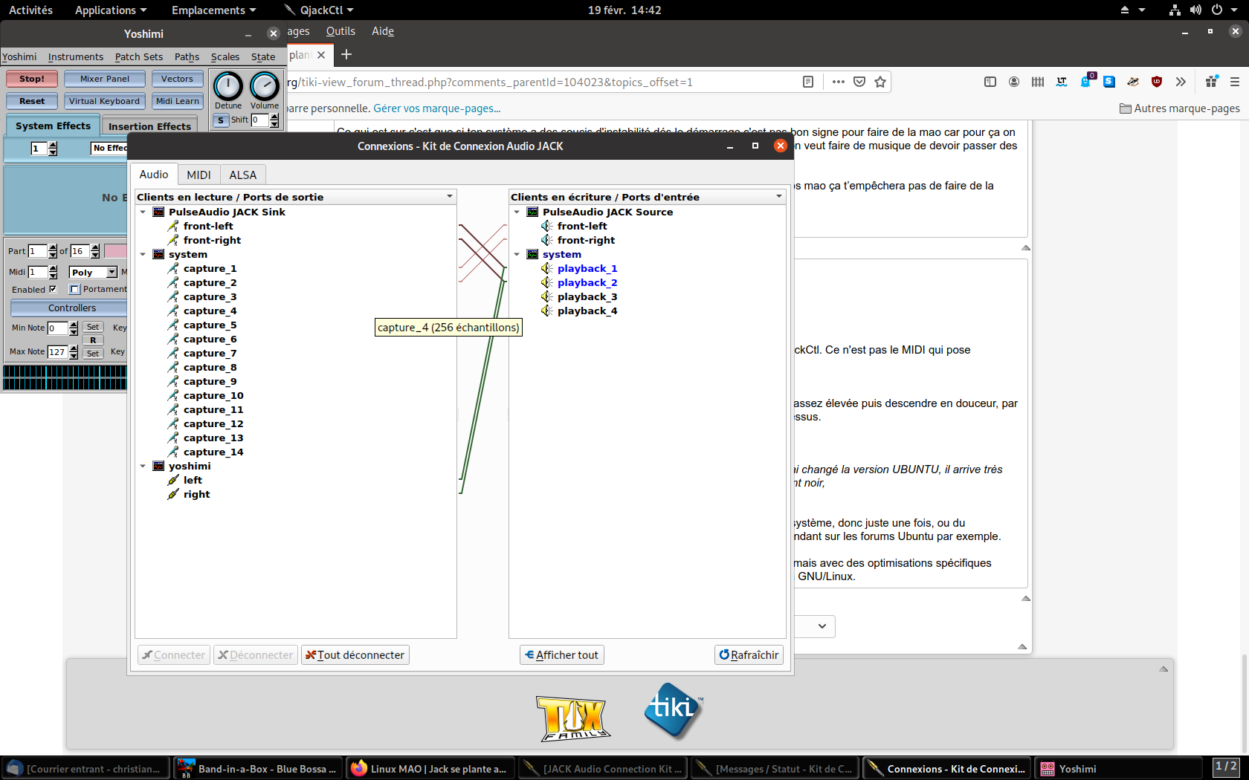1249x780 pixels.
Task: Open Applications menu dropdown in top bar
Action: (x=111, y=10)
